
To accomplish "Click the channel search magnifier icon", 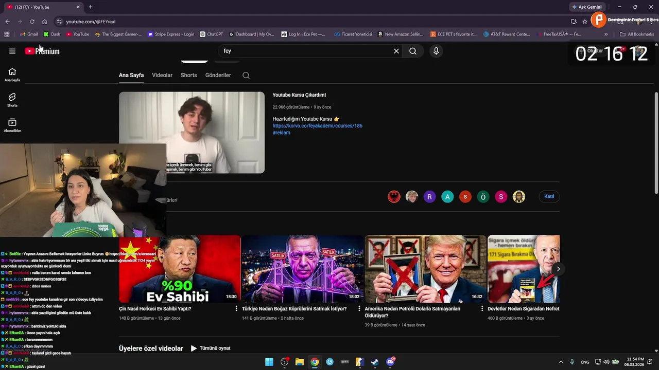I will click(x=246, y=76).
